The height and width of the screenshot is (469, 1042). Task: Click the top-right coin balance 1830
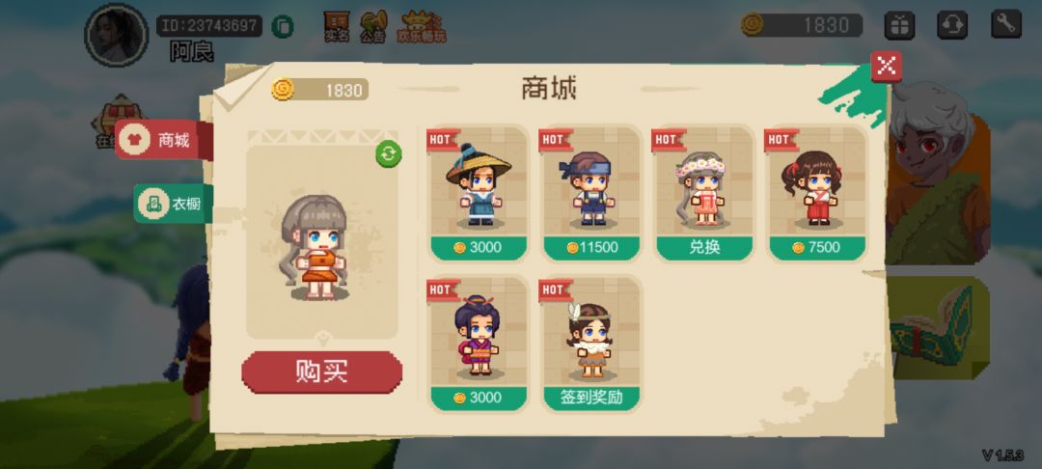coord(802,25)
